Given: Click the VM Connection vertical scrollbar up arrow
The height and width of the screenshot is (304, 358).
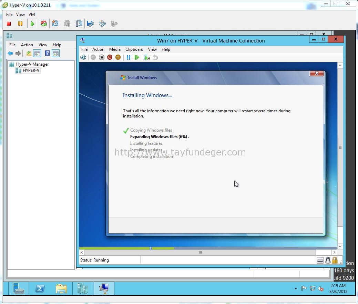Looking at the screenshot, I should tap(340, 66).
